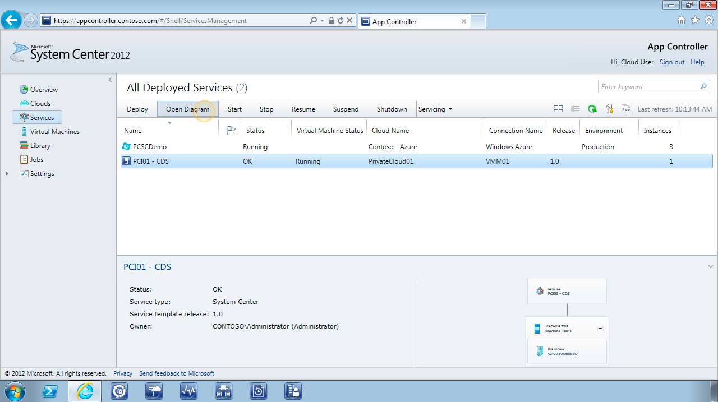Screen dimensions: 718x402
Task: Click the sort arrow above Name column
Action: (x=169, y=122)
